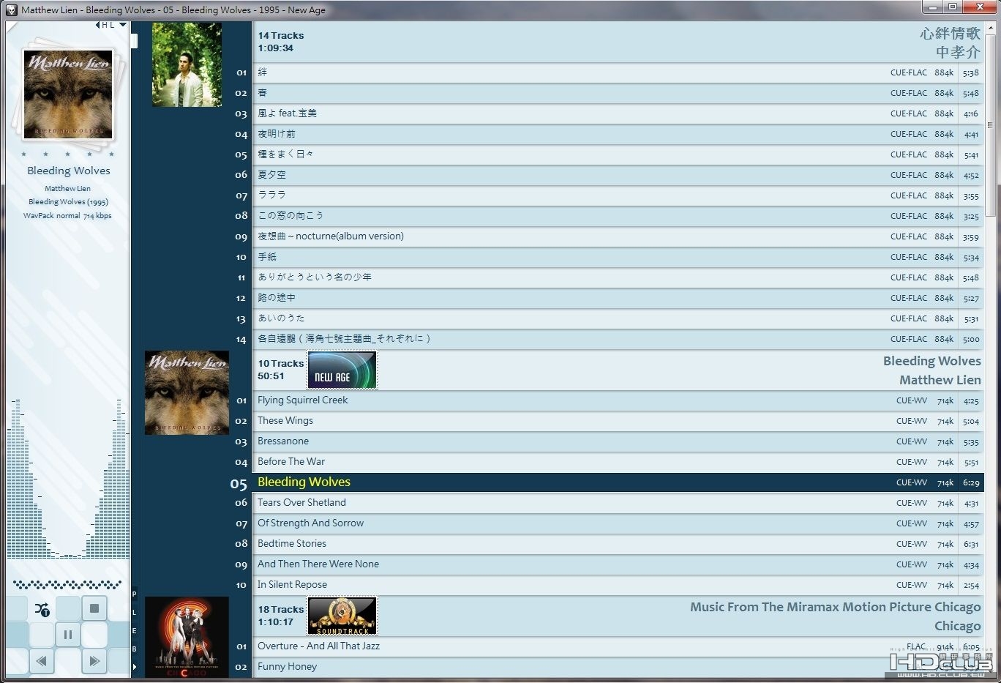Image resolution: width=1001 pixels, height=683 pixels.
Task: Skip back to the previous track
Action: (x=42, y=661)
